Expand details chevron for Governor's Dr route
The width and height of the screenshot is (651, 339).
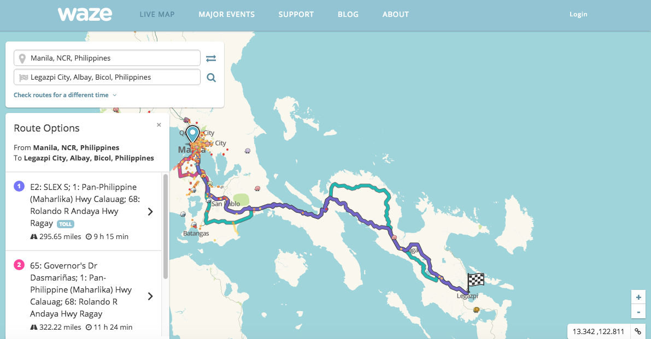pos(150,296)
